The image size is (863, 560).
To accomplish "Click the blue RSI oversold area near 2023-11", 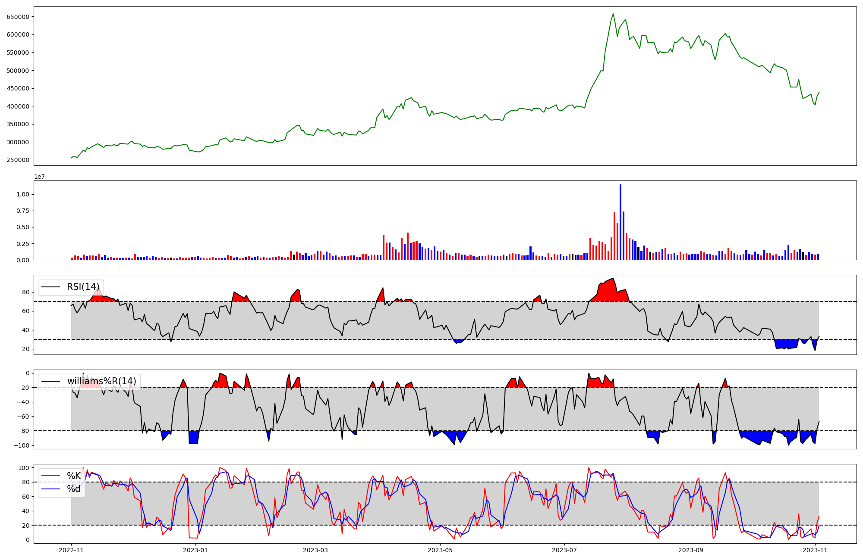I will [785, 343].
